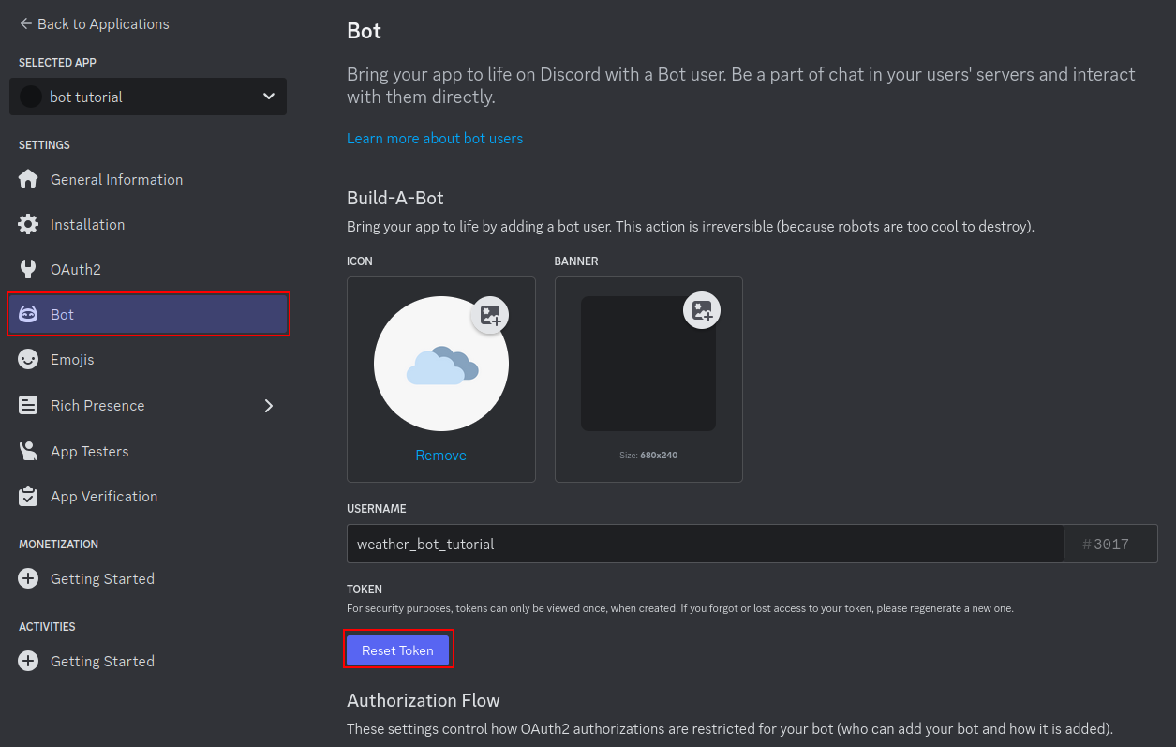Click the upload image icon on bot icon
This screenshot has height=747, width=1176.
pyautogui.click(x=490, y=315)
